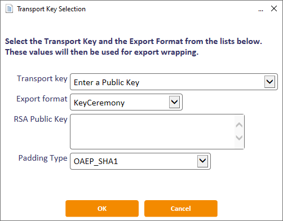Expand the Padding Type dropdown arrow

[202, 161]
